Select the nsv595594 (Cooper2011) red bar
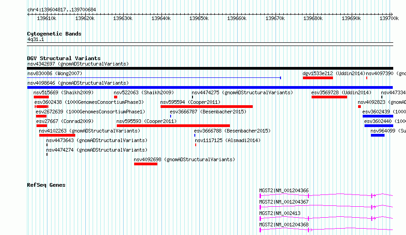The image size is (406, 235). coord(207,107)
